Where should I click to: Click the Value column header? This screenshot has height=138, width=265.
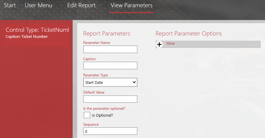(170, 43)
